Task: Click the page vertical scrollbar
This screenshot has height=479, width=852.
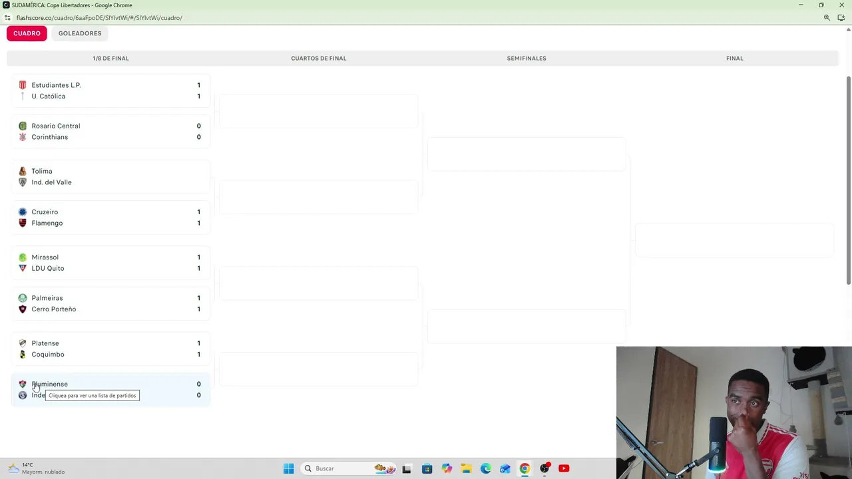Action: click(848, 181)
